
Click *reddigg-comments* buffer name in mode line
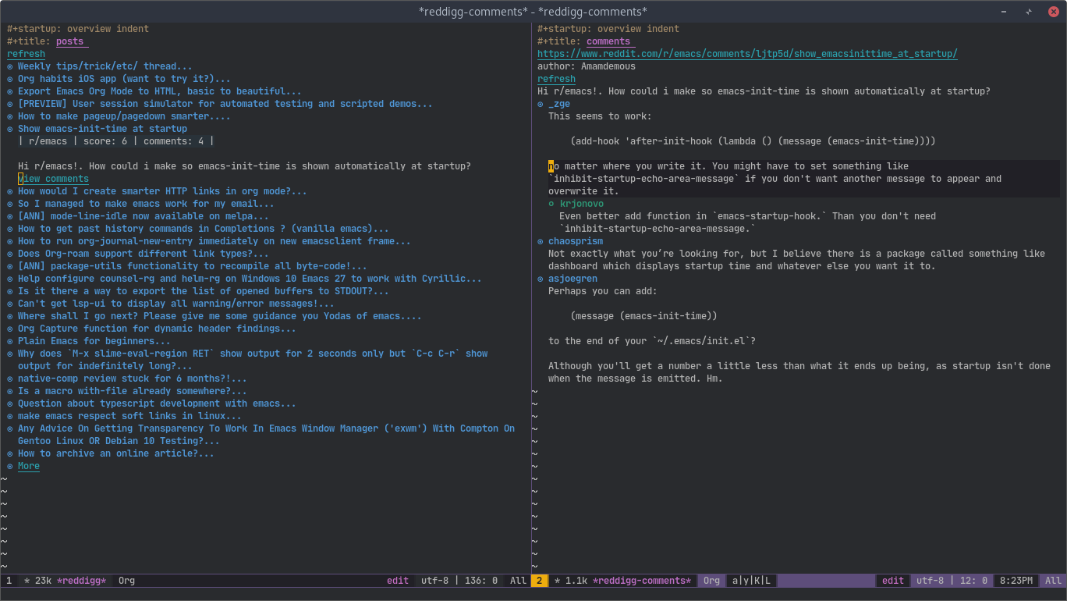642,581
